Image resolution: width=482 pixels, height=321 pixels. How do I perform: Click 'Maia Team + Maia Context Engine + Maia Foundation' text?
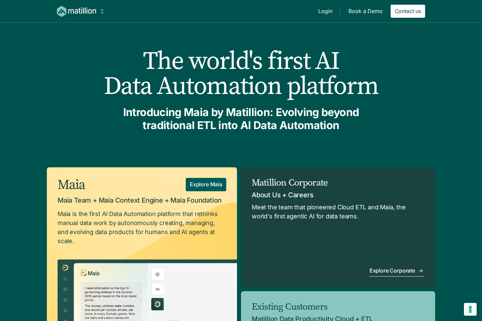pyautogui.click(x=140, y=200)
